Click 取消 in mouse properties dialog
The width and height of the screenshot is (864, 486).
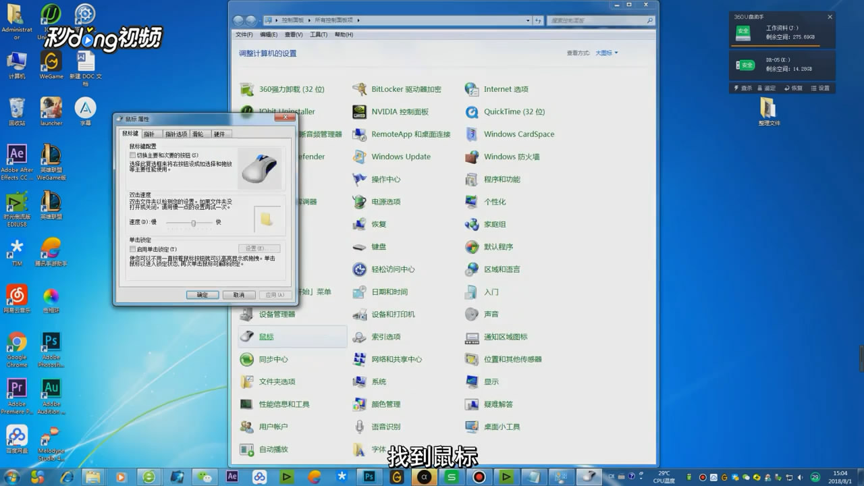(x=239, y=295)
